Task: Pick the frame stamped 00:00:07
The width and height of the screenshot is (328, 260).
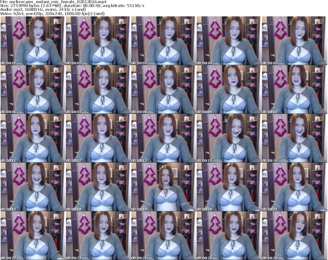Action: (98, 89)
